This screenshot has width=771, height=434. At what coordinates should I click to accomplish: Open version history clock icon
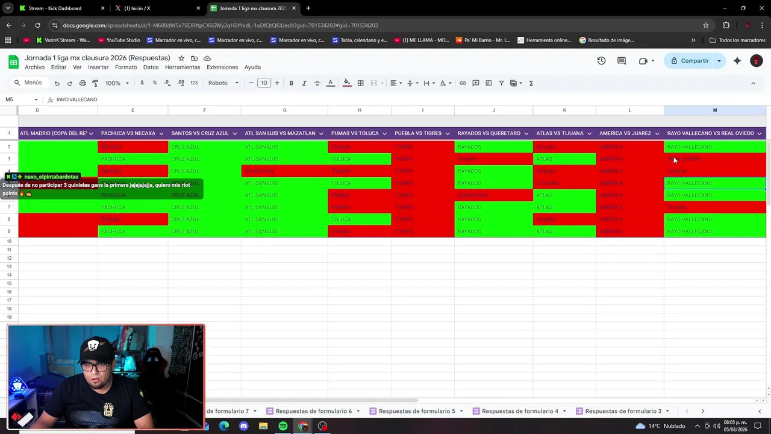click(601, 61)
